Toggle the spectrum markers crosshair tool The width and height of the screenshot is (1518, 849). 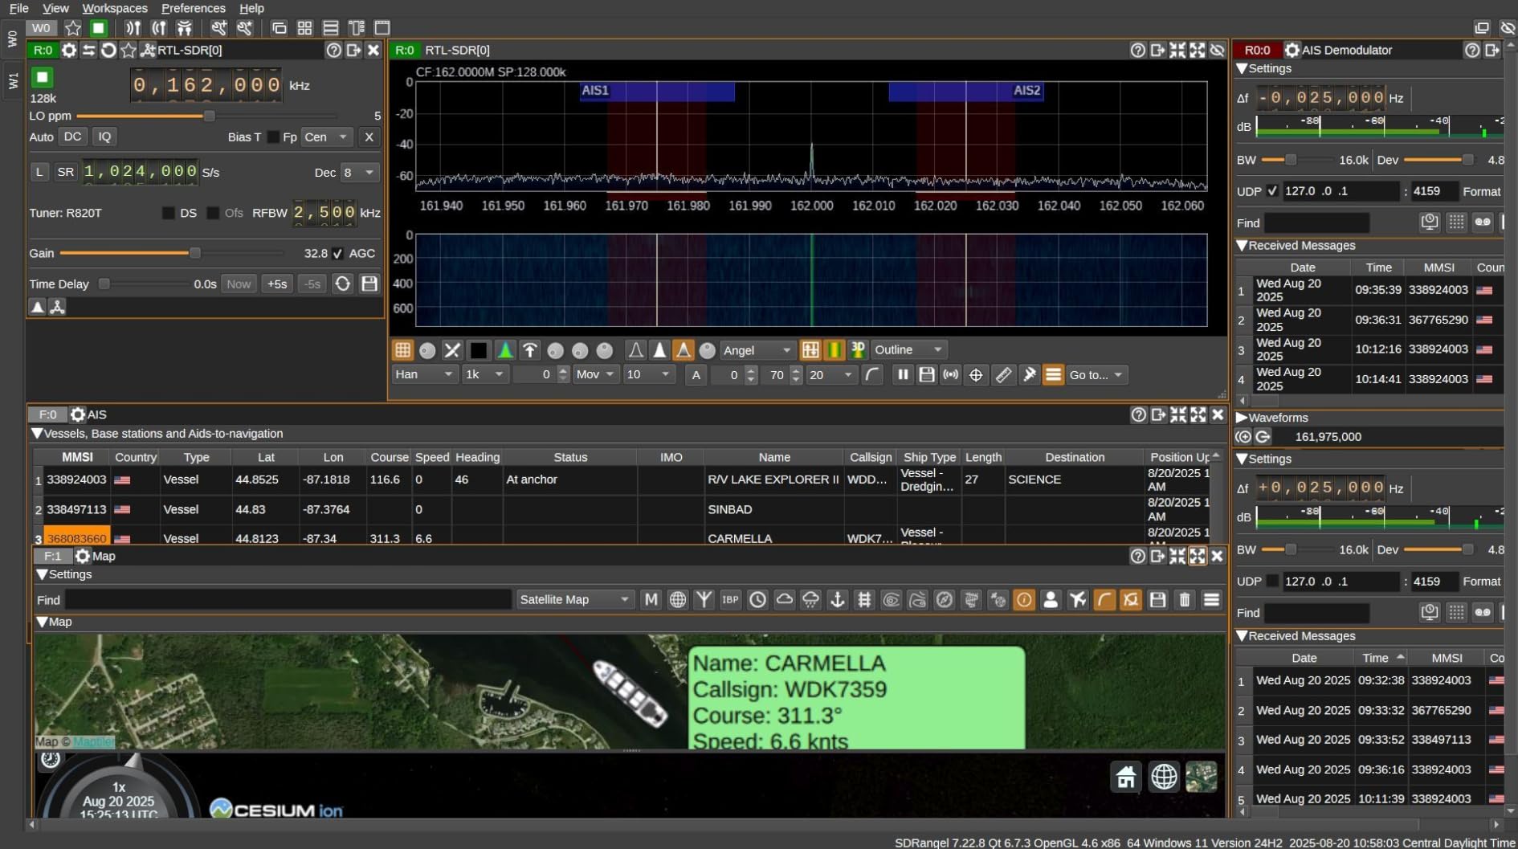pos(976,375)
